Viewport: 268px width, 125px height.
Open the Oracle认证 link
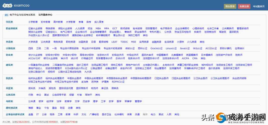coord(156,48)
